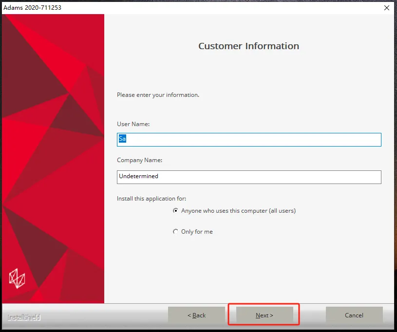Cancel the Adams installation
Viewport: 397px width, 332px height.
click(x=354, y=315)
